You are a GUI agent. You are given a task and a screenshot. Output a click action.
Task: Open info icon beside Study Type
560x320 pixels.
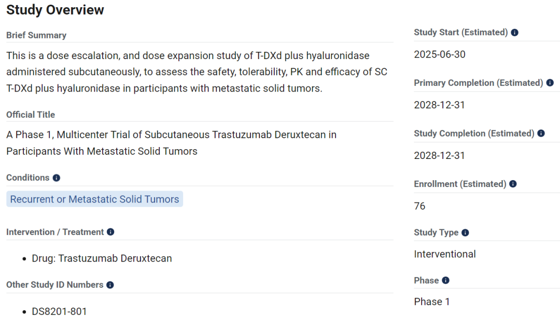tap(465, 232)
